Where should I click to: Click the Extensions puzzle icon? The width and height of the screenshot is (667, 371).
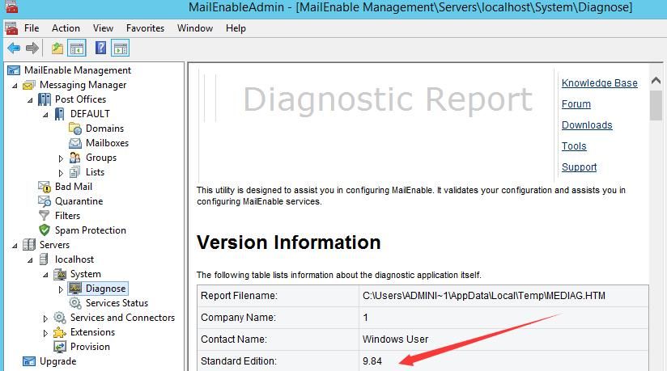[60, 332]
